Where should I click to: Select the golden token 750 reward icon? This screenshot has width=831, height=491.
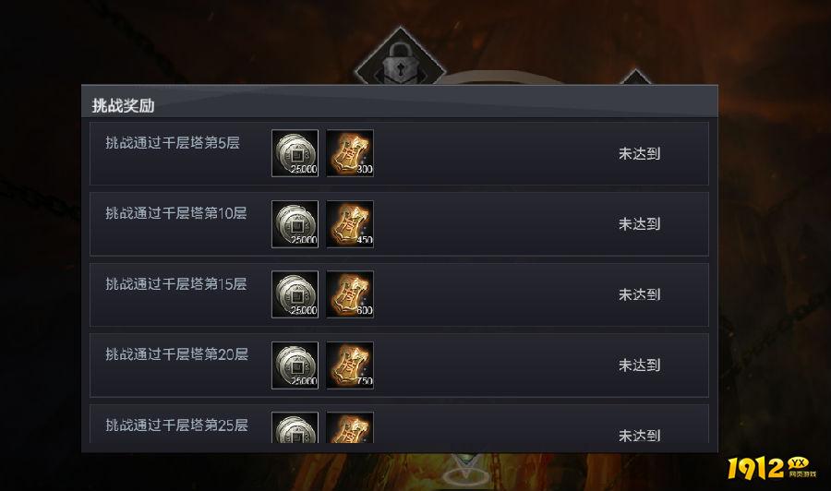click(x=350, y=365)
